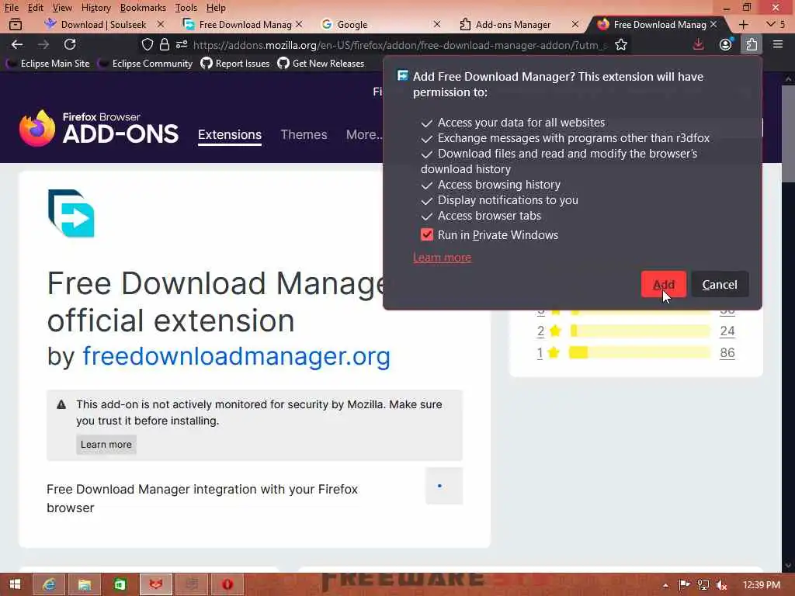Click Learn more in the permission popup
This screenshot has width=795, height=596.
click(x=442, y=258)
